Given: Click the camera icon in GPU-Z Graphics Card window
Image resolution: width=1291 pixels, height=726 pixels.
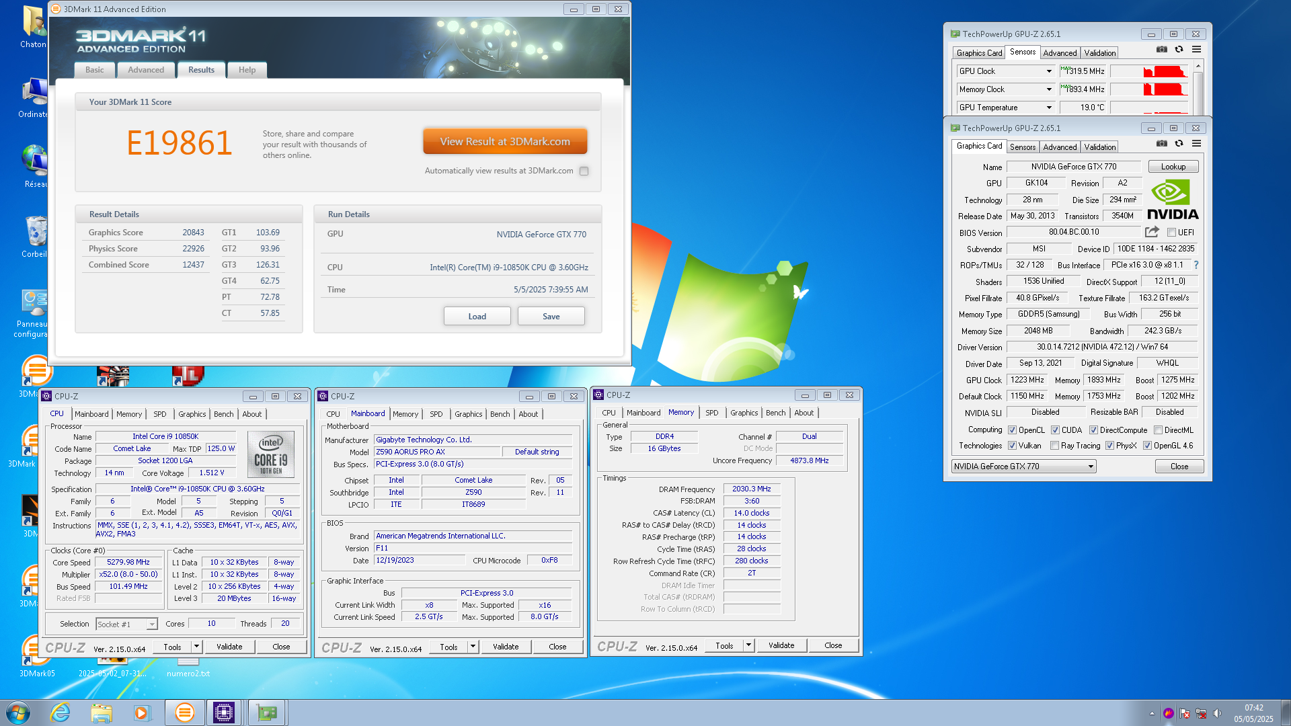Looking at the screenshot, I should [x=1161, y=144].
